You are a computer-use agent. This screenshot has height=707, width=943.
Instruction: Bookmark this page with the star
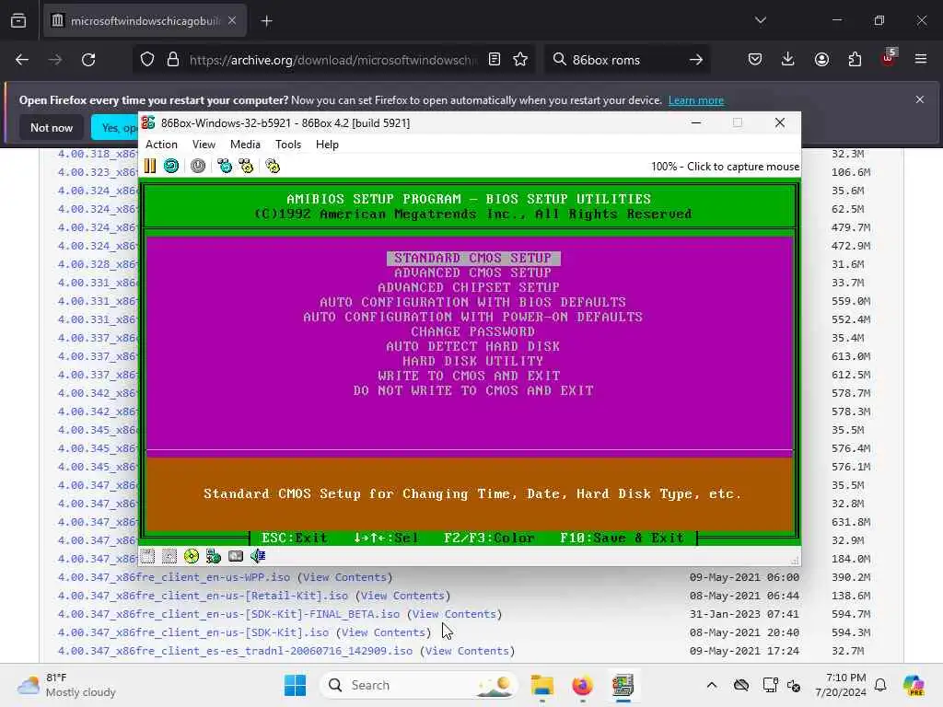pos(520,60)
